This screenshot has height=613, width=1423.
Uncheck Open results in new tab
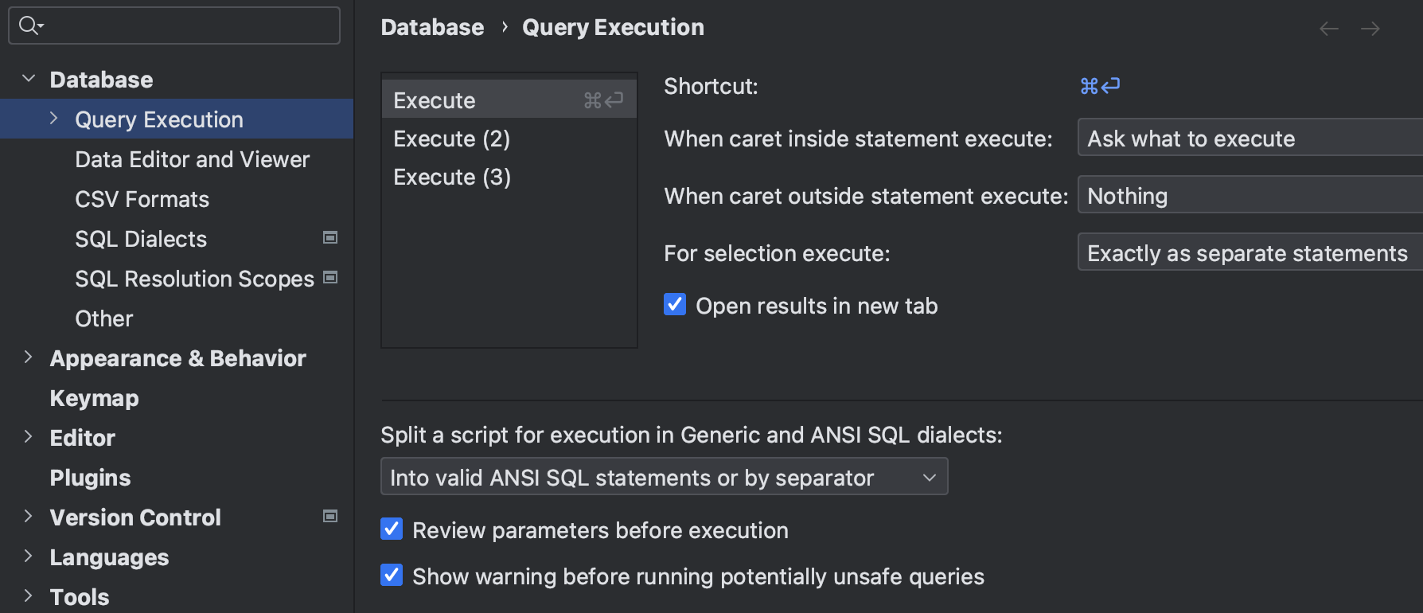[x=674, y=304]
